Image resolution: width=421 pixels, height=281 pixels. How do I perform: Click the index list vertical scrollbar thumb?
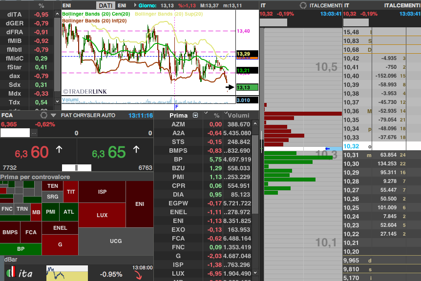(x=57, y=55)
